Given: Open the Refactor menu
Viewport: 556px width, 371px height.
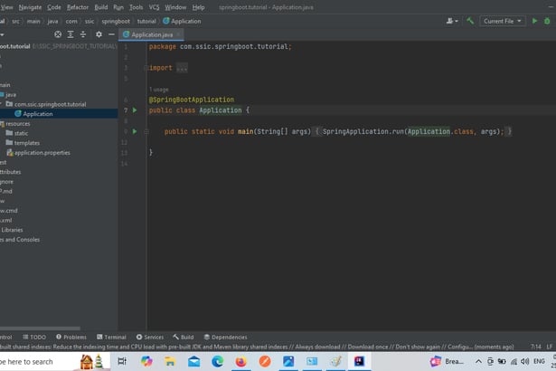Looking at the screenshot, I should click(78, 7).
